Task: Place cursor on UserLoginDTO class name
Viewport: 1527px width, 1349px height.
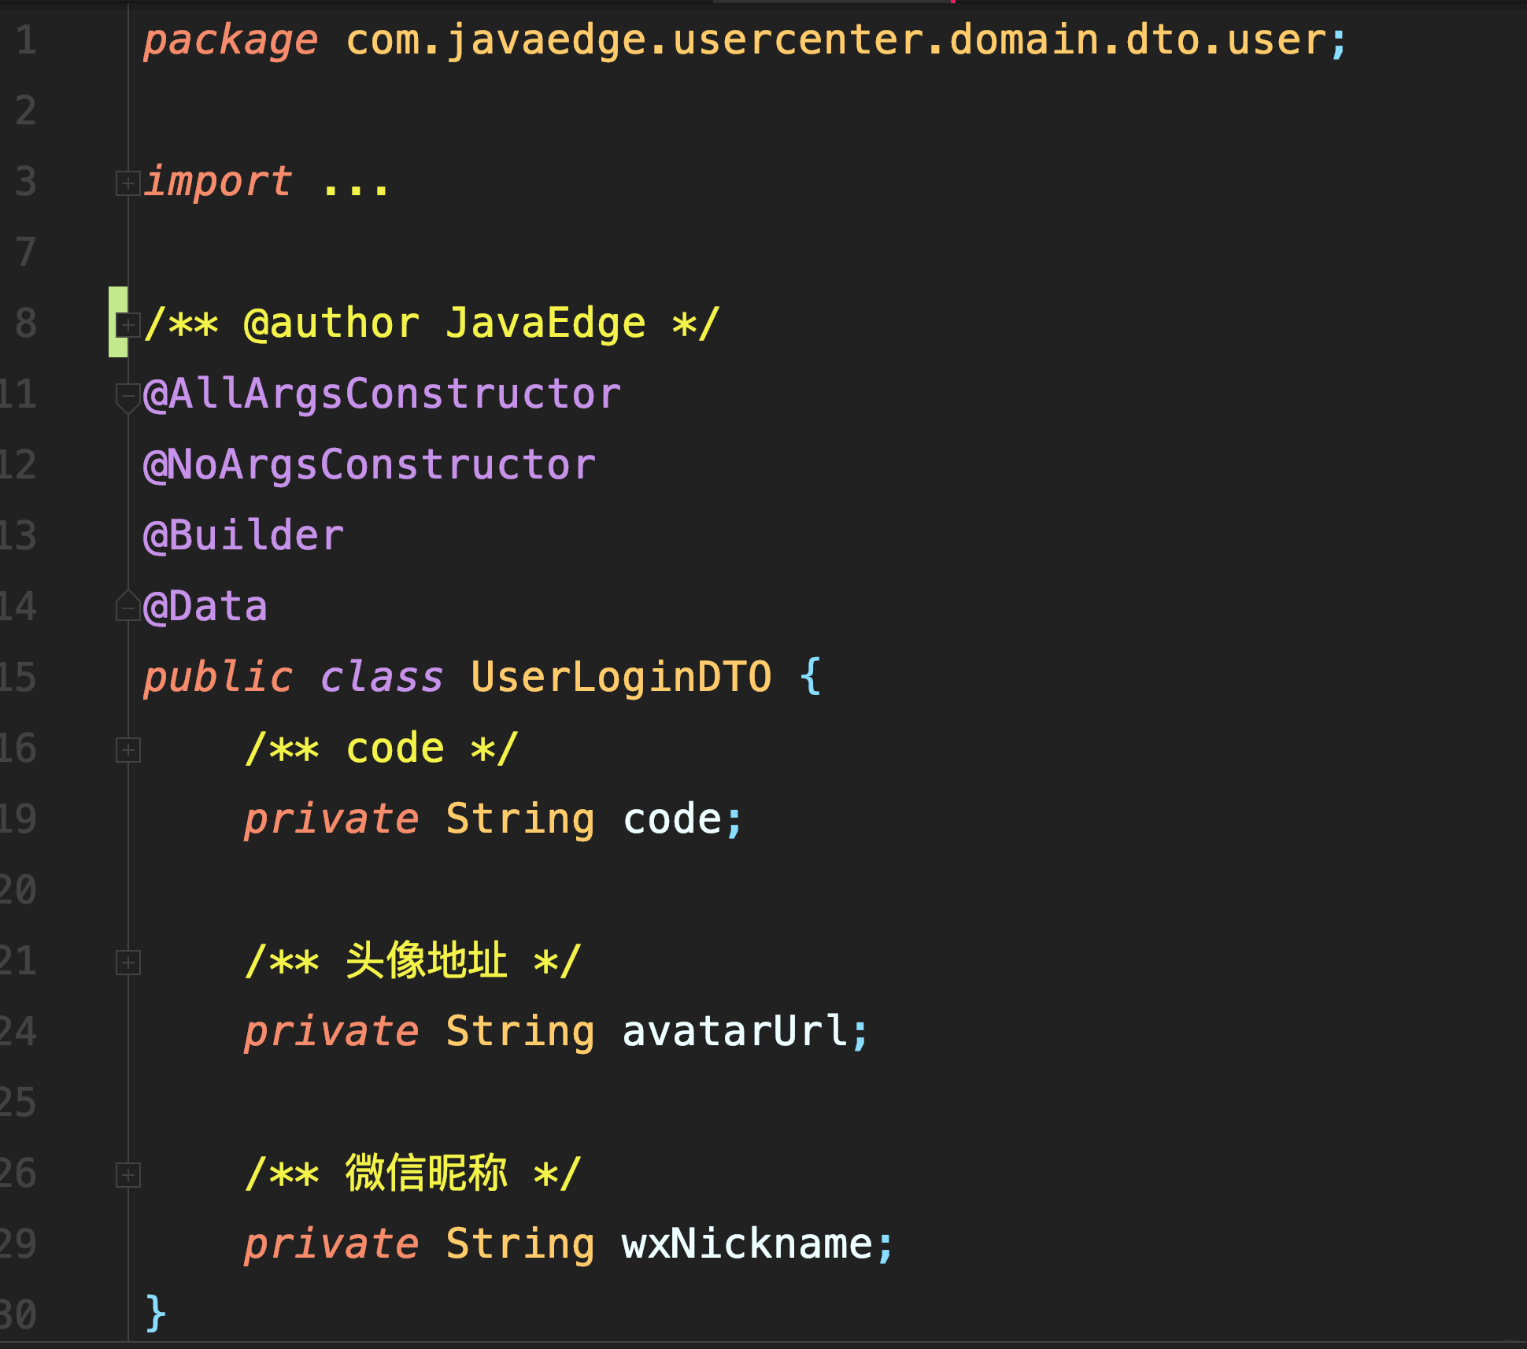Action: coord(620,678)
